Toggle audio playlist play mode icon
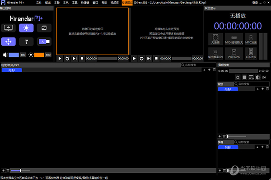 (x=251, y=77)
